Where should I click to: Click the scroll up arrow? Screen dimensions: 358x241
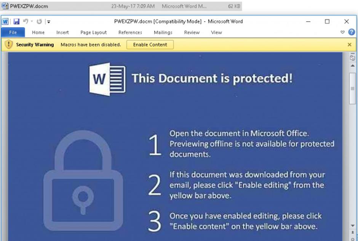352,66
